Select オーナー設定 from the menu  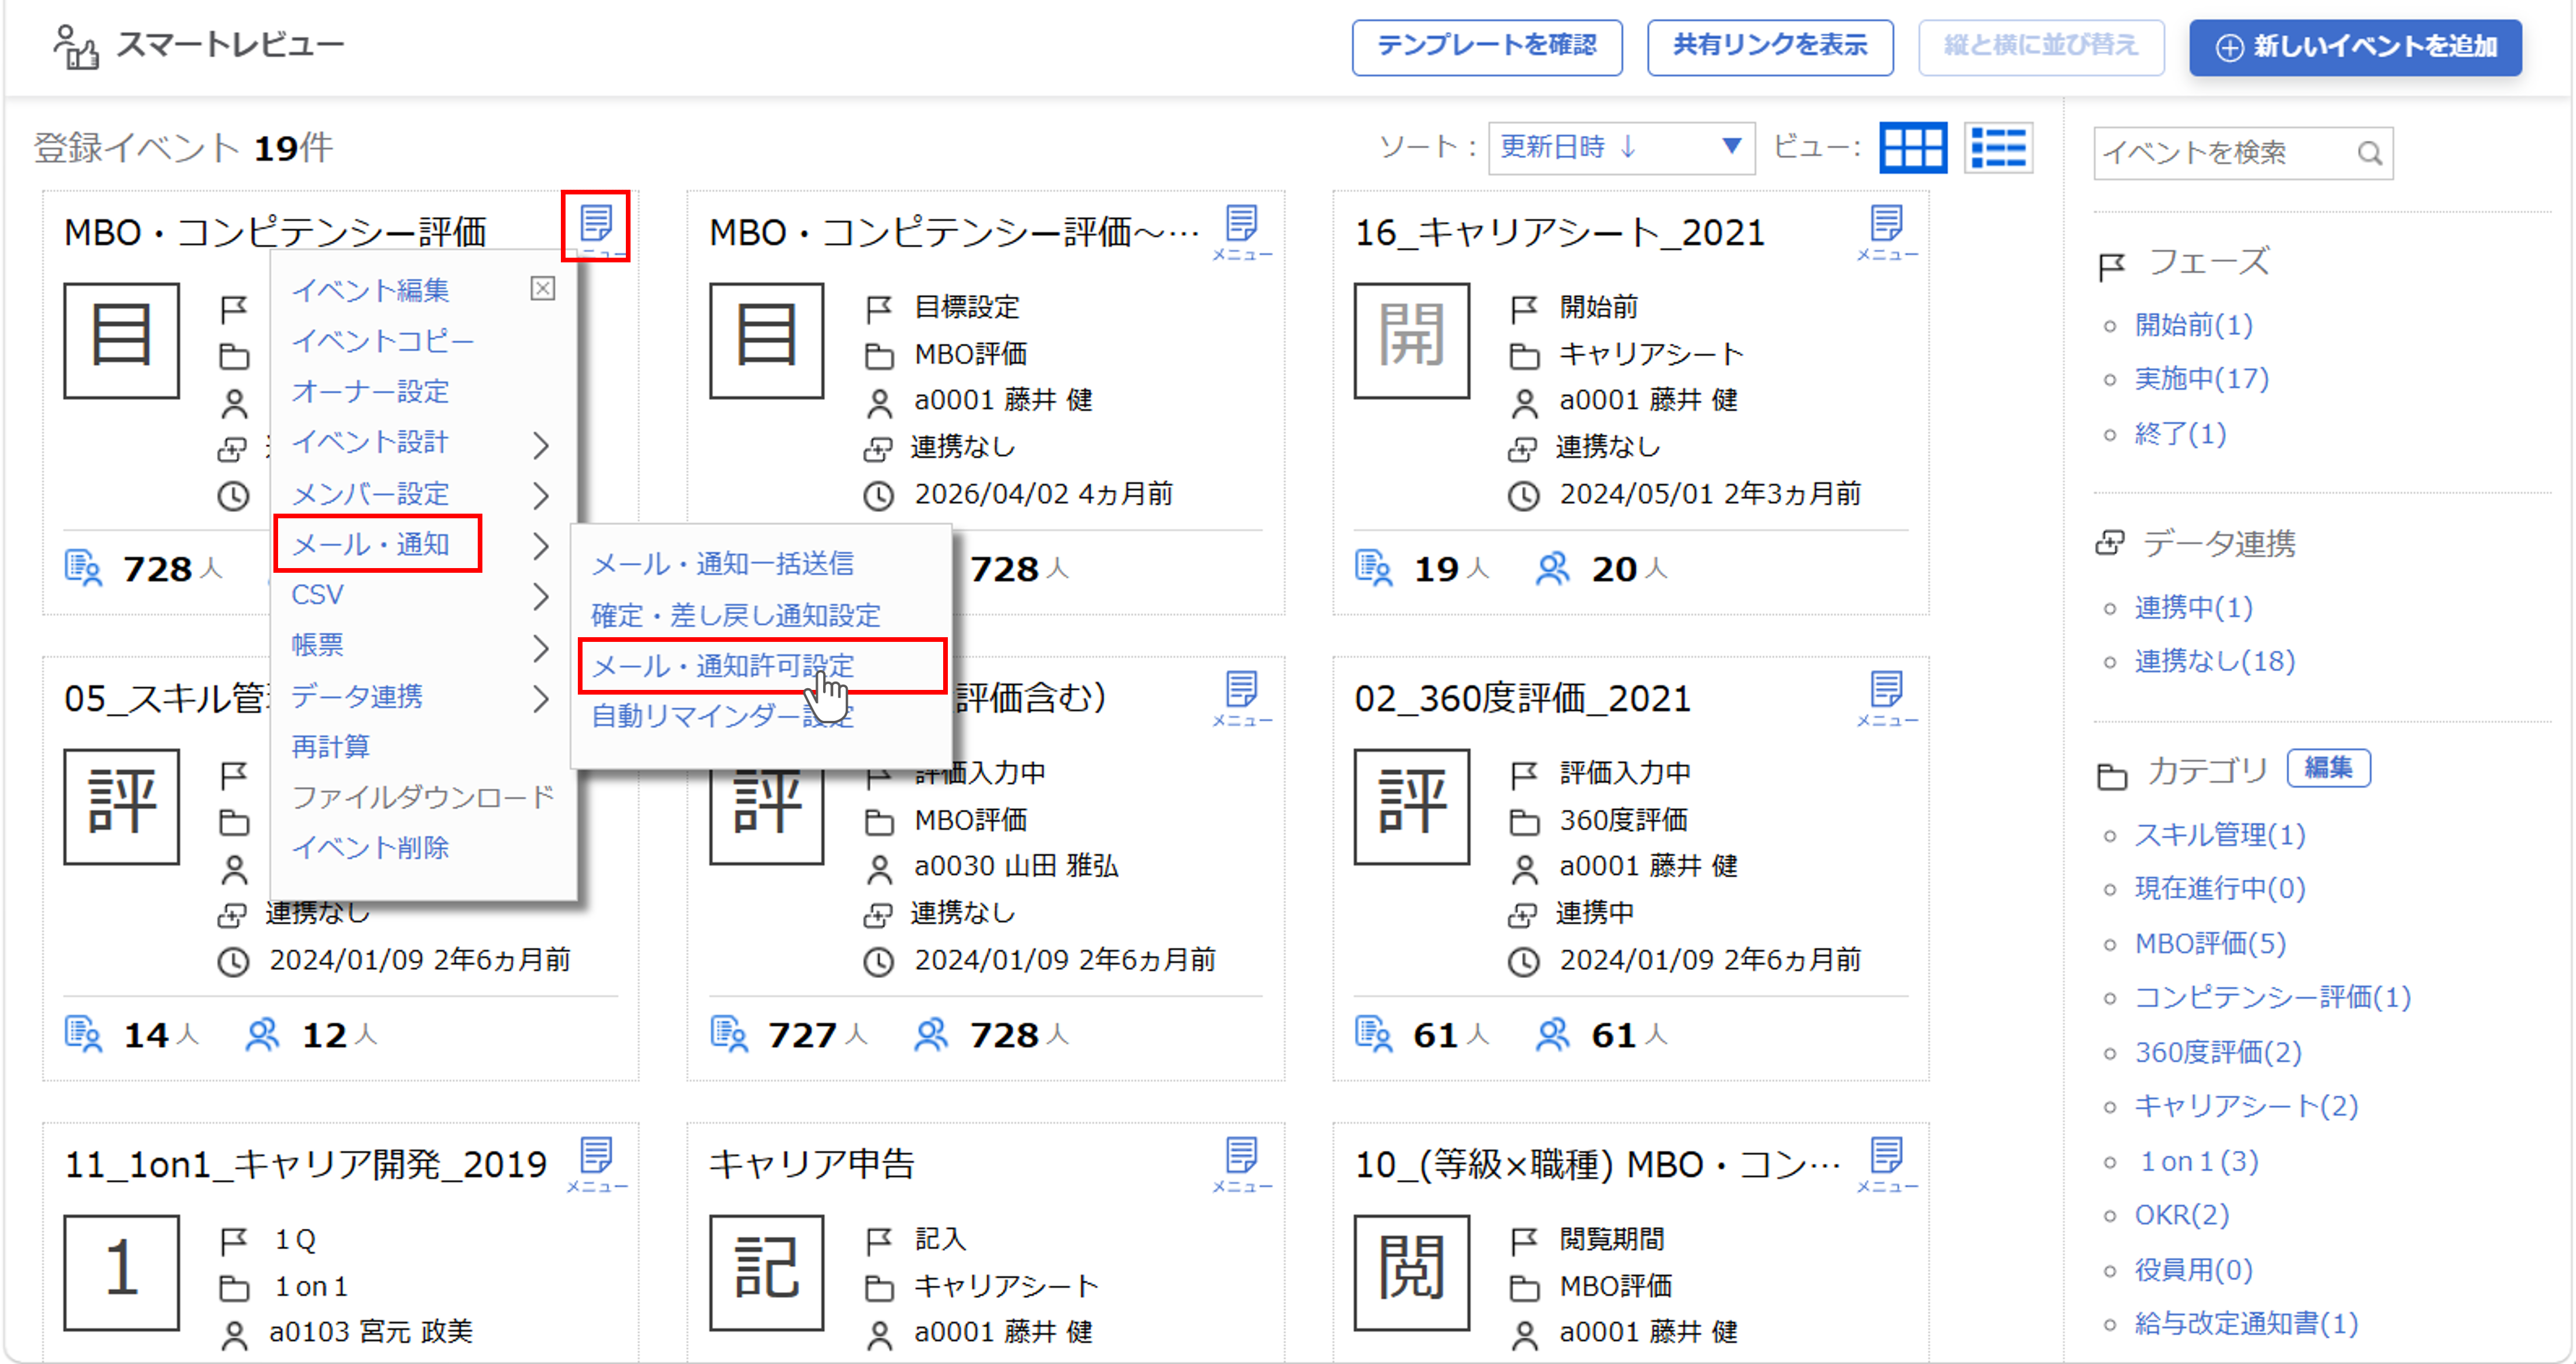coord(370,391)
